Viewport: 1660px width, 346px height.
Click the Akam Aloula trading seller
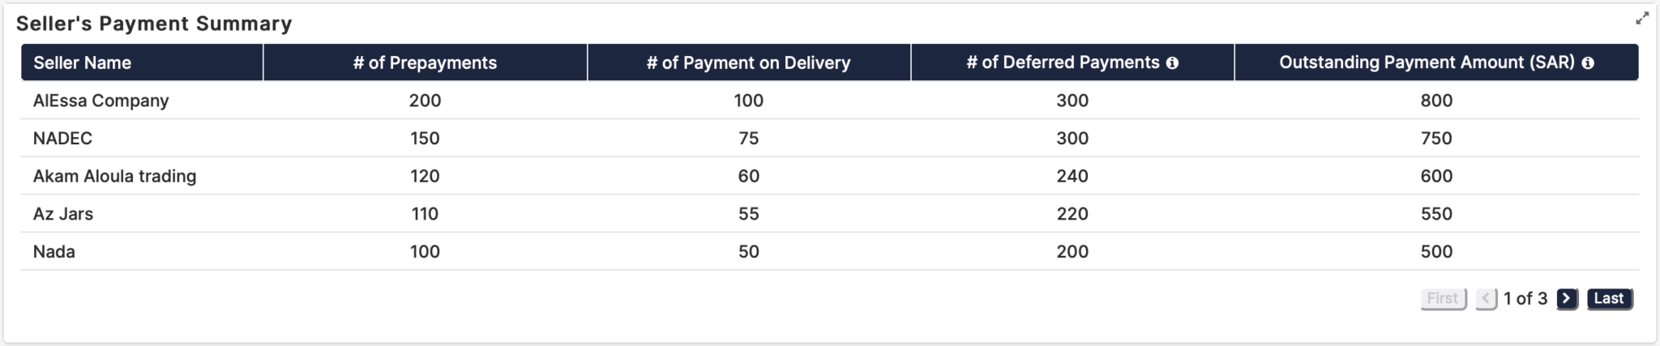click(x=114, y=176)
